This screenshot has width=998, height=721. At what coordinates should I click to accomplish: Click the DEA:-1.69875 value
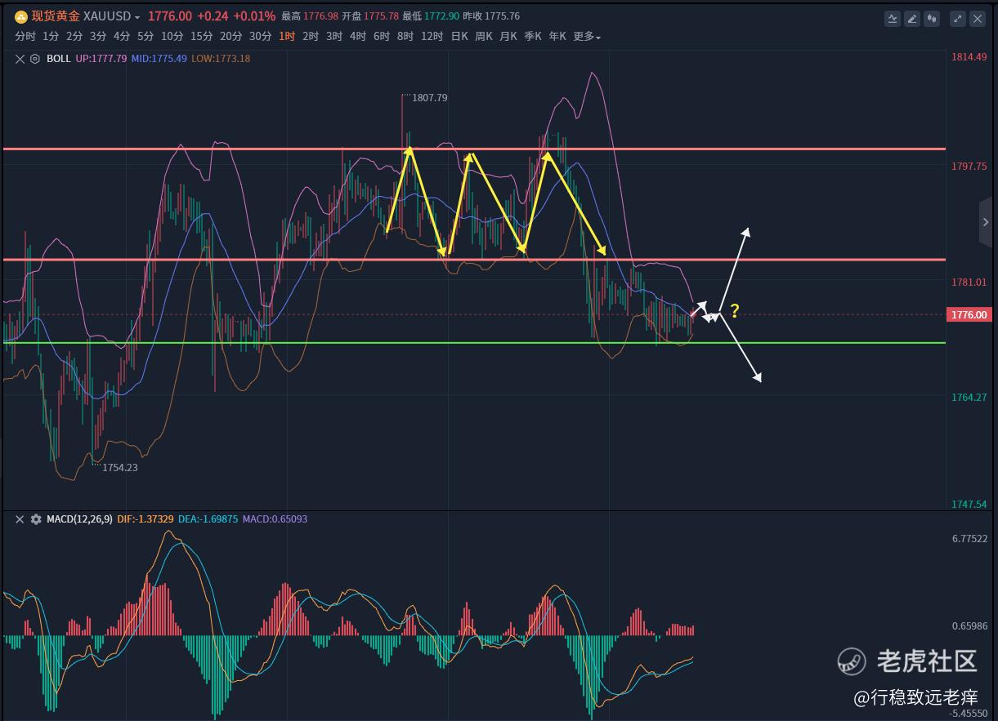pos(208,519)
